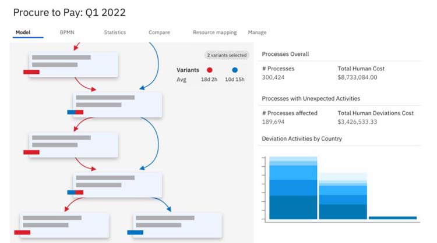Select the Model tab
This screenshot has height=243, width=437.
coord(23,32)
